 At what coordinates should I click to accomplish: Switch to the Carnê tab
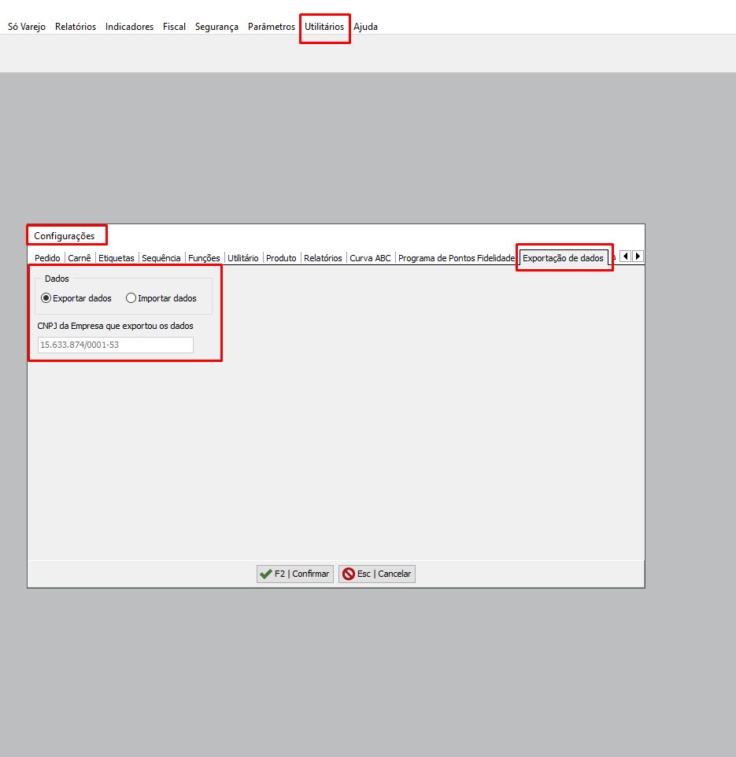pos(80,258)
